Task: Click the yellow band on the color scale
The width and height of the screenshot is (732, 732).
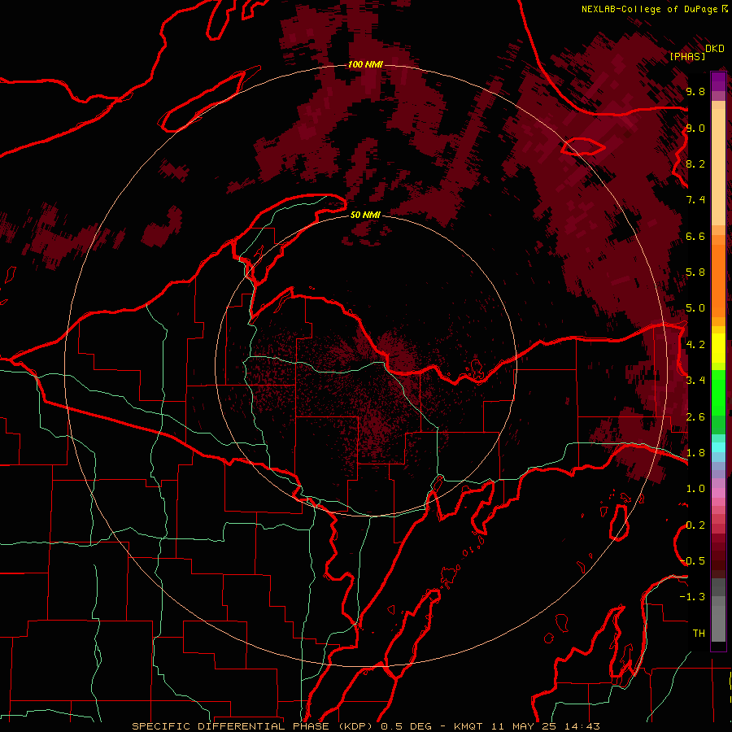Action: (x=718, y=348)
